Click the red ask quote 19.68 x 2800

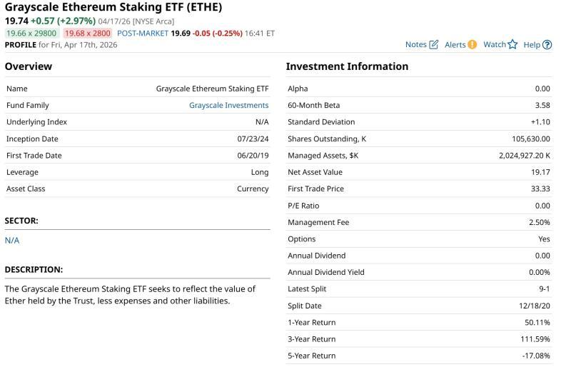(87, 33)
